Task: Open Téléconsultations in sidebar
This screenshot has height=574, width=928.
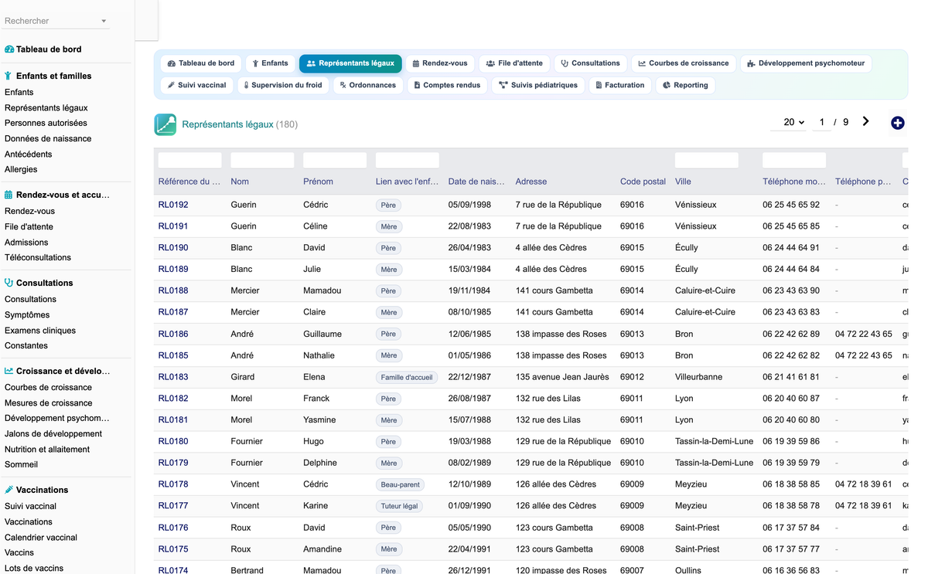Action: [38, 258]
